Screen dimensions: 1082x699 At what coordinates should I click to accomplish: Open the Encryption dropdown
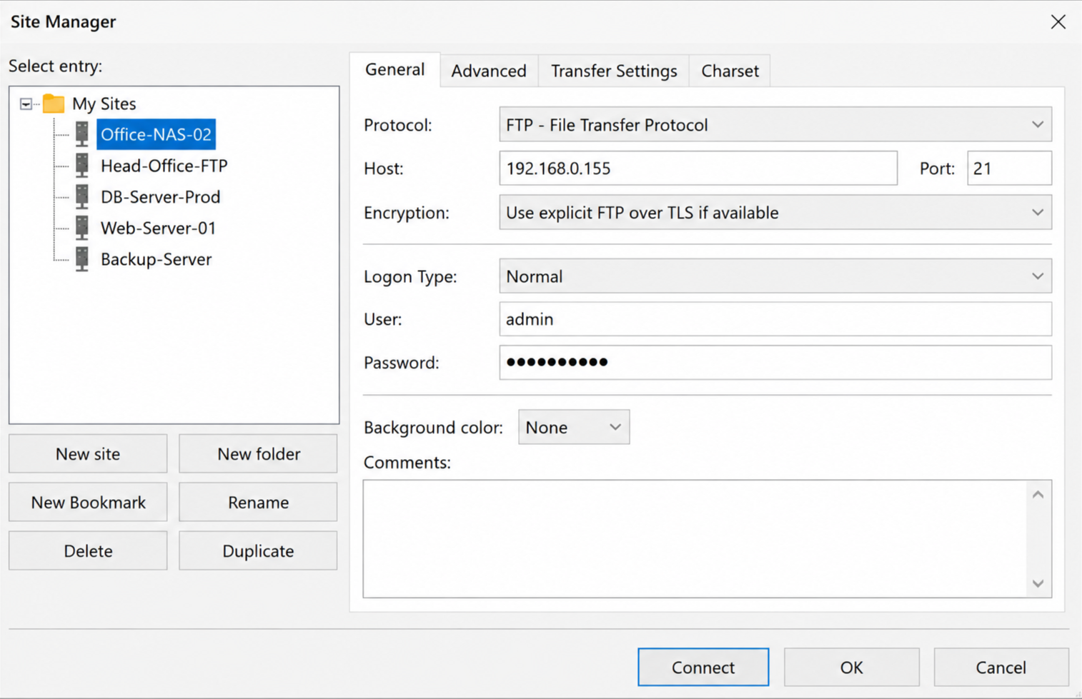775,213
